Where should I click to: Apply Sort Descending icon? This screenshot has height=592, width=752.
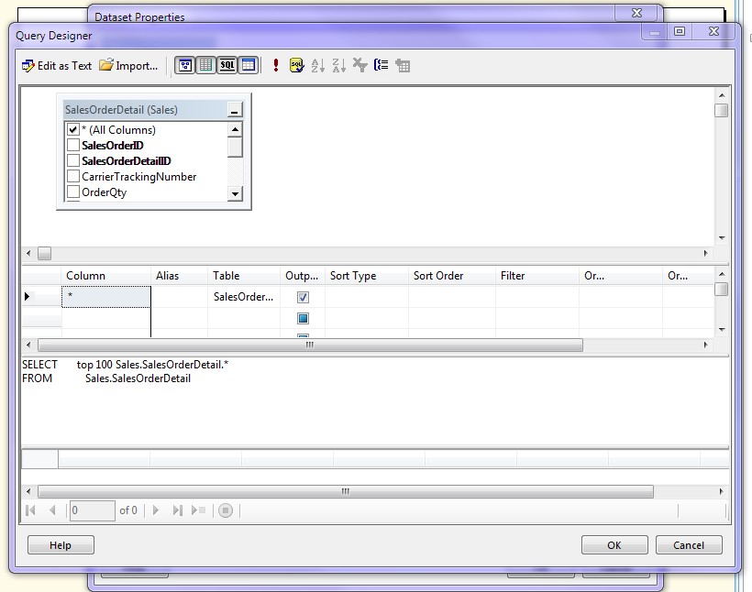coord(338,65)
